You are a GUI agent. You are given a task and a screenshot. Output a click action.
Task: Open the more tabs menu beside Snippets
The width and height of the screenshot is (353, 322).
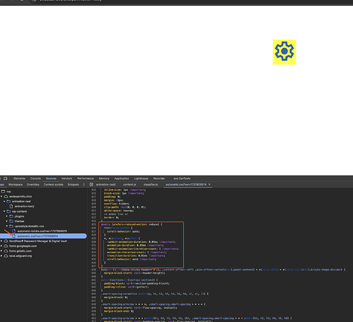pyautogui.click(x=84, y=184)
